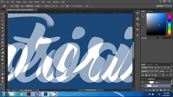Open status bar info arrow
The width and height of the screenshot is (173, 97).
tap(38, 91)
